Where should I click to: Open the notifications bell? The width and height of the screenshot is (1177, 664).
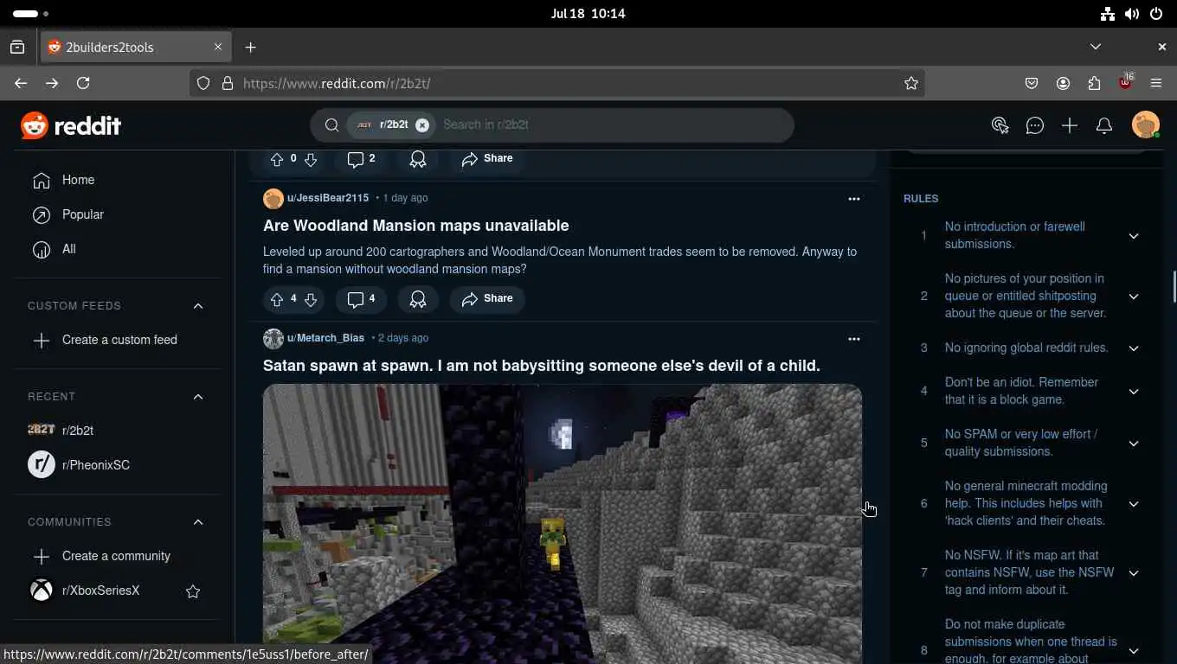click(x=1104, y=125)
